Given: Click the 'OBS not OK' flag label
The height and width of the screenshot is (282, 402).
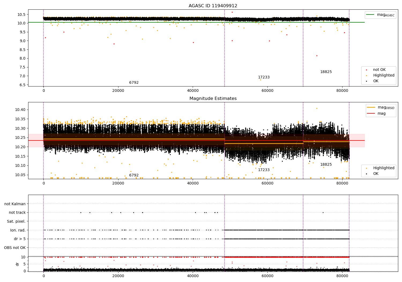Looking at the screenshot, I should pos(15,248).
